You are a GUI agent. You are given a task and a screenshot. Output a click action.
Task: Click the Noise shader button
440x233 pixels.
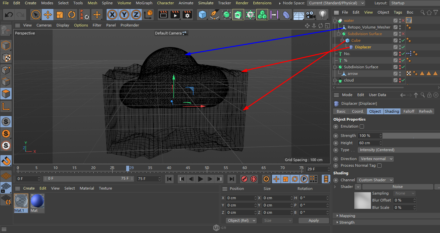(x=397, y=187)
